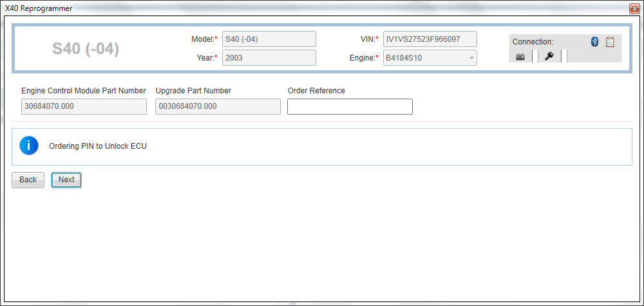Click the Model field showing S40 (-04)
644x306 pixels.
tap(269, 39)
